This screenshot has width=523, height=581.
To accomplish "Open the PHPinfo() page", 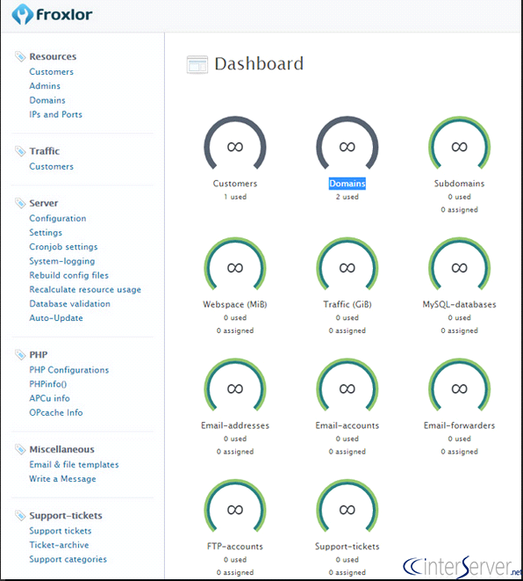I will coord(48,384).
